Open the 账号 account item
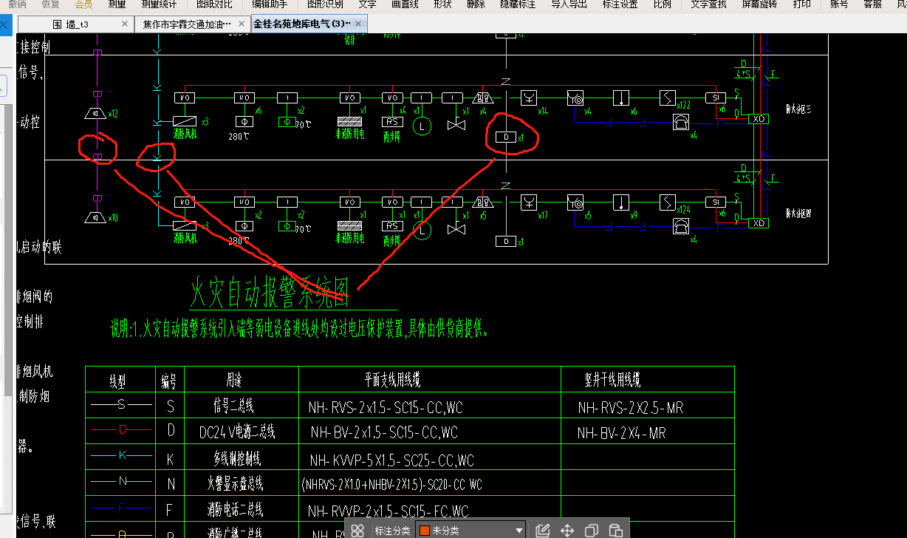 pyautogui.click(x=839, y=4)
